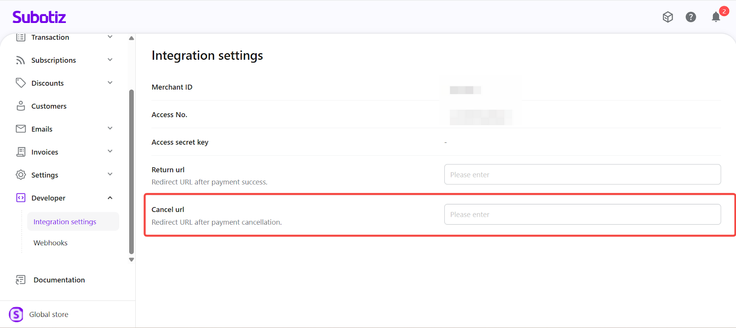Open the Documentation link
Viewport: 736px width, 328px height.
[59, 280]
